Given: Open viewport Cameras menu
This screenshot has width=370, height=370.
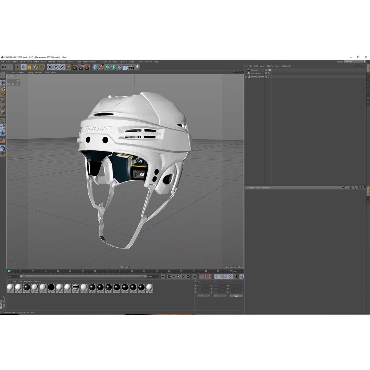Looking at the screenshot, I should (x=21, y=73).
